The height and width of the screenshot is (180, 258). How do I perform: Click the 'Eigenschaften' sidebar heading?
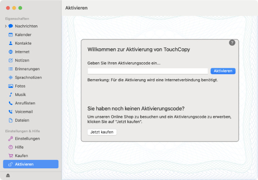[17, 19]
